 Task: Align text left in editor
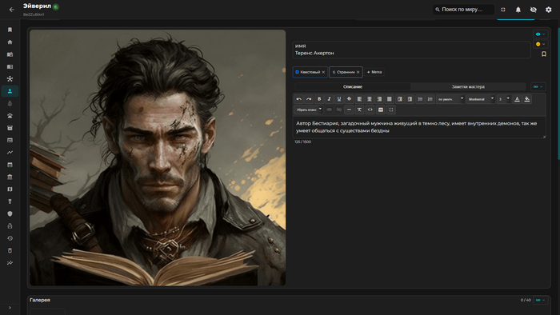point(359,99)
